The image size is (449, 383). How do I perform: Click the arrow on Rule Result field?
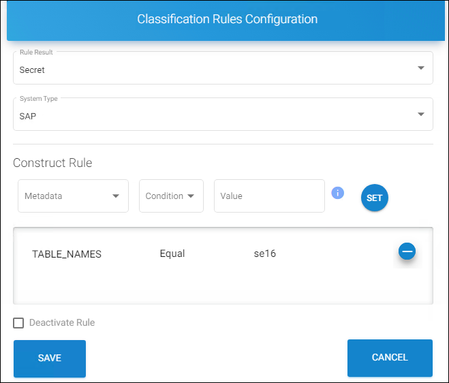click(x=420, y=68)
